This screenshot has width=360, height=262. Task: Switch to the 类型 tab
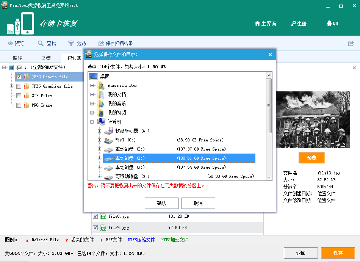point(46,58)
